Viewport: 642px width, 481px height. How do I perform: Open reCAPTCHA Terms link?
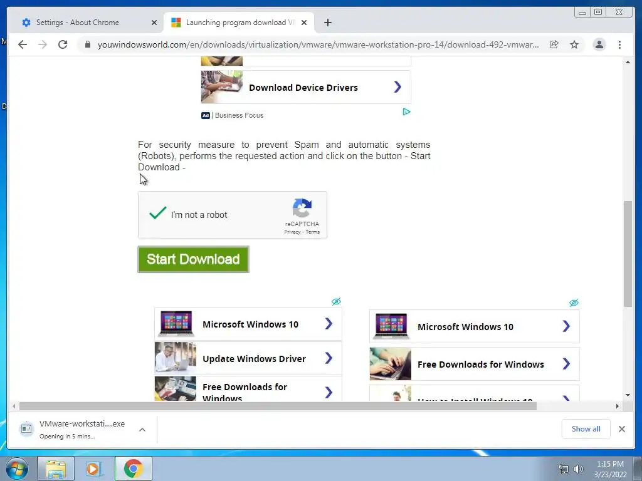click(x=312, y=232)
